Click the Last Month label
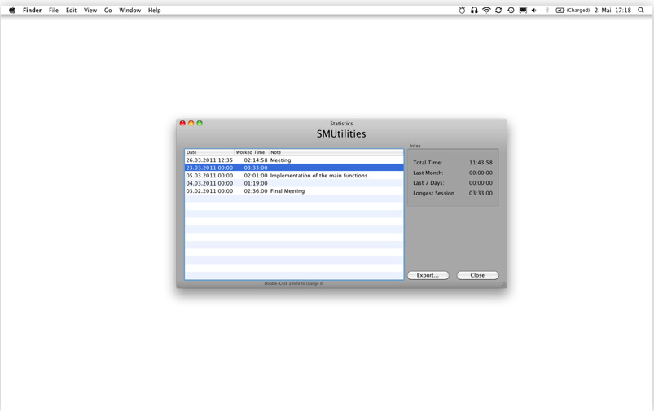 [428, 173]
